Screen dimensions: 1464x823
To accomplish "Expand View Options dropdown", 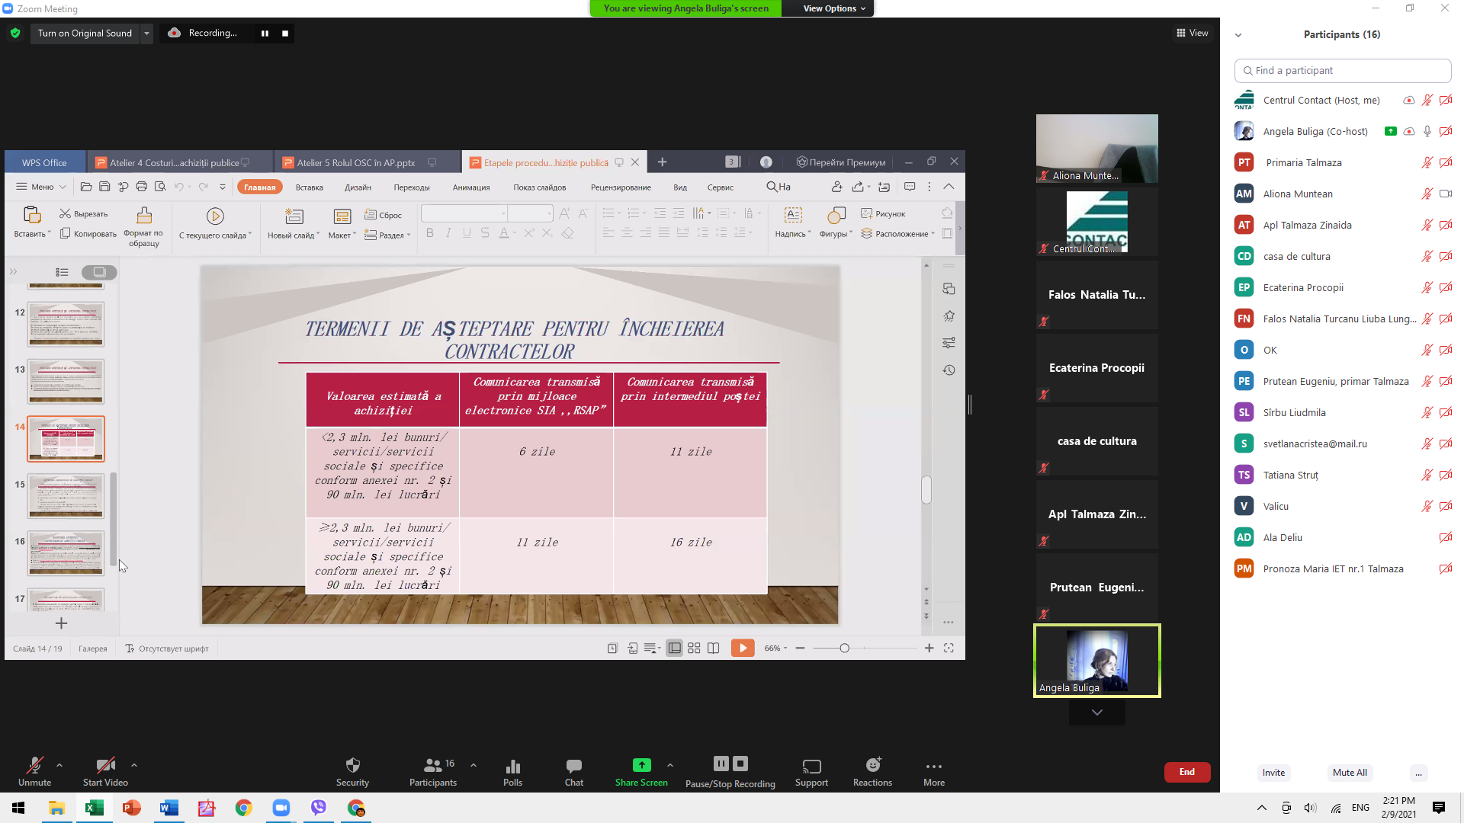I will click(x=834, y=8).
